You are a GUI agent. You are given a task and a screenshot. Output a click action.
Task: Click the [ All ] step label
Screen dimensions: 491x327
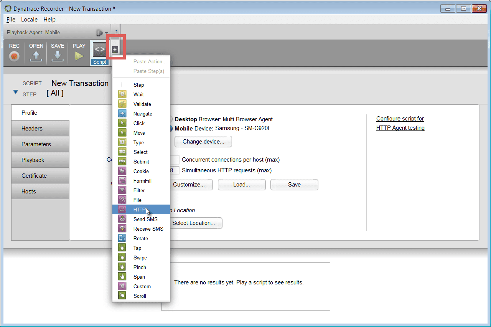click(x=55, y=93)
